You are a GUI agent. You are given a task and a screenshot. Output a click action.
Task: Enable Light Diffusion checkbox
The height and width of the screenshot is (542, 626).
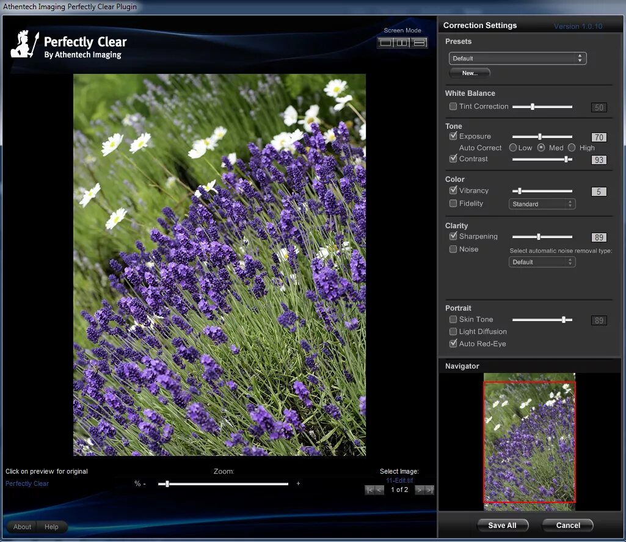[x=453, y=331]
